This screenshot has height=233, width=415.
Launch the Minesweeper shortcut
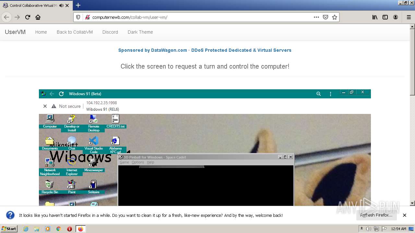pos(93,165)
